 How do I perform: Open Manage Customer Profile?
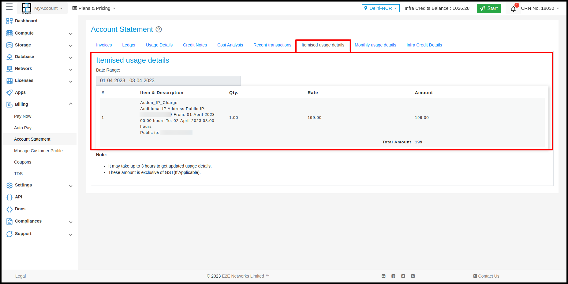[x=38, y=151]
